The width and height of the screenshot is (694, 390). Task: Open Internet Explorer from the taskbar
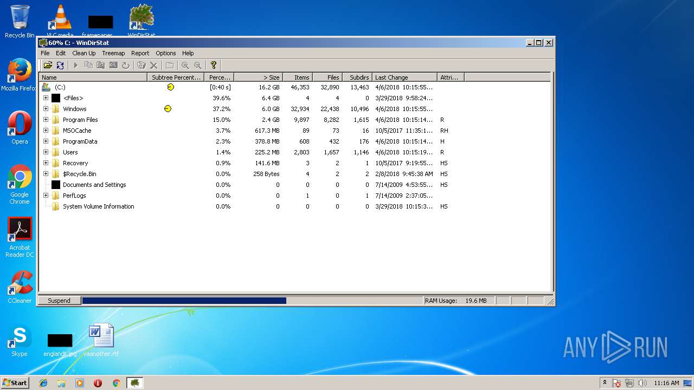point(43,383)
